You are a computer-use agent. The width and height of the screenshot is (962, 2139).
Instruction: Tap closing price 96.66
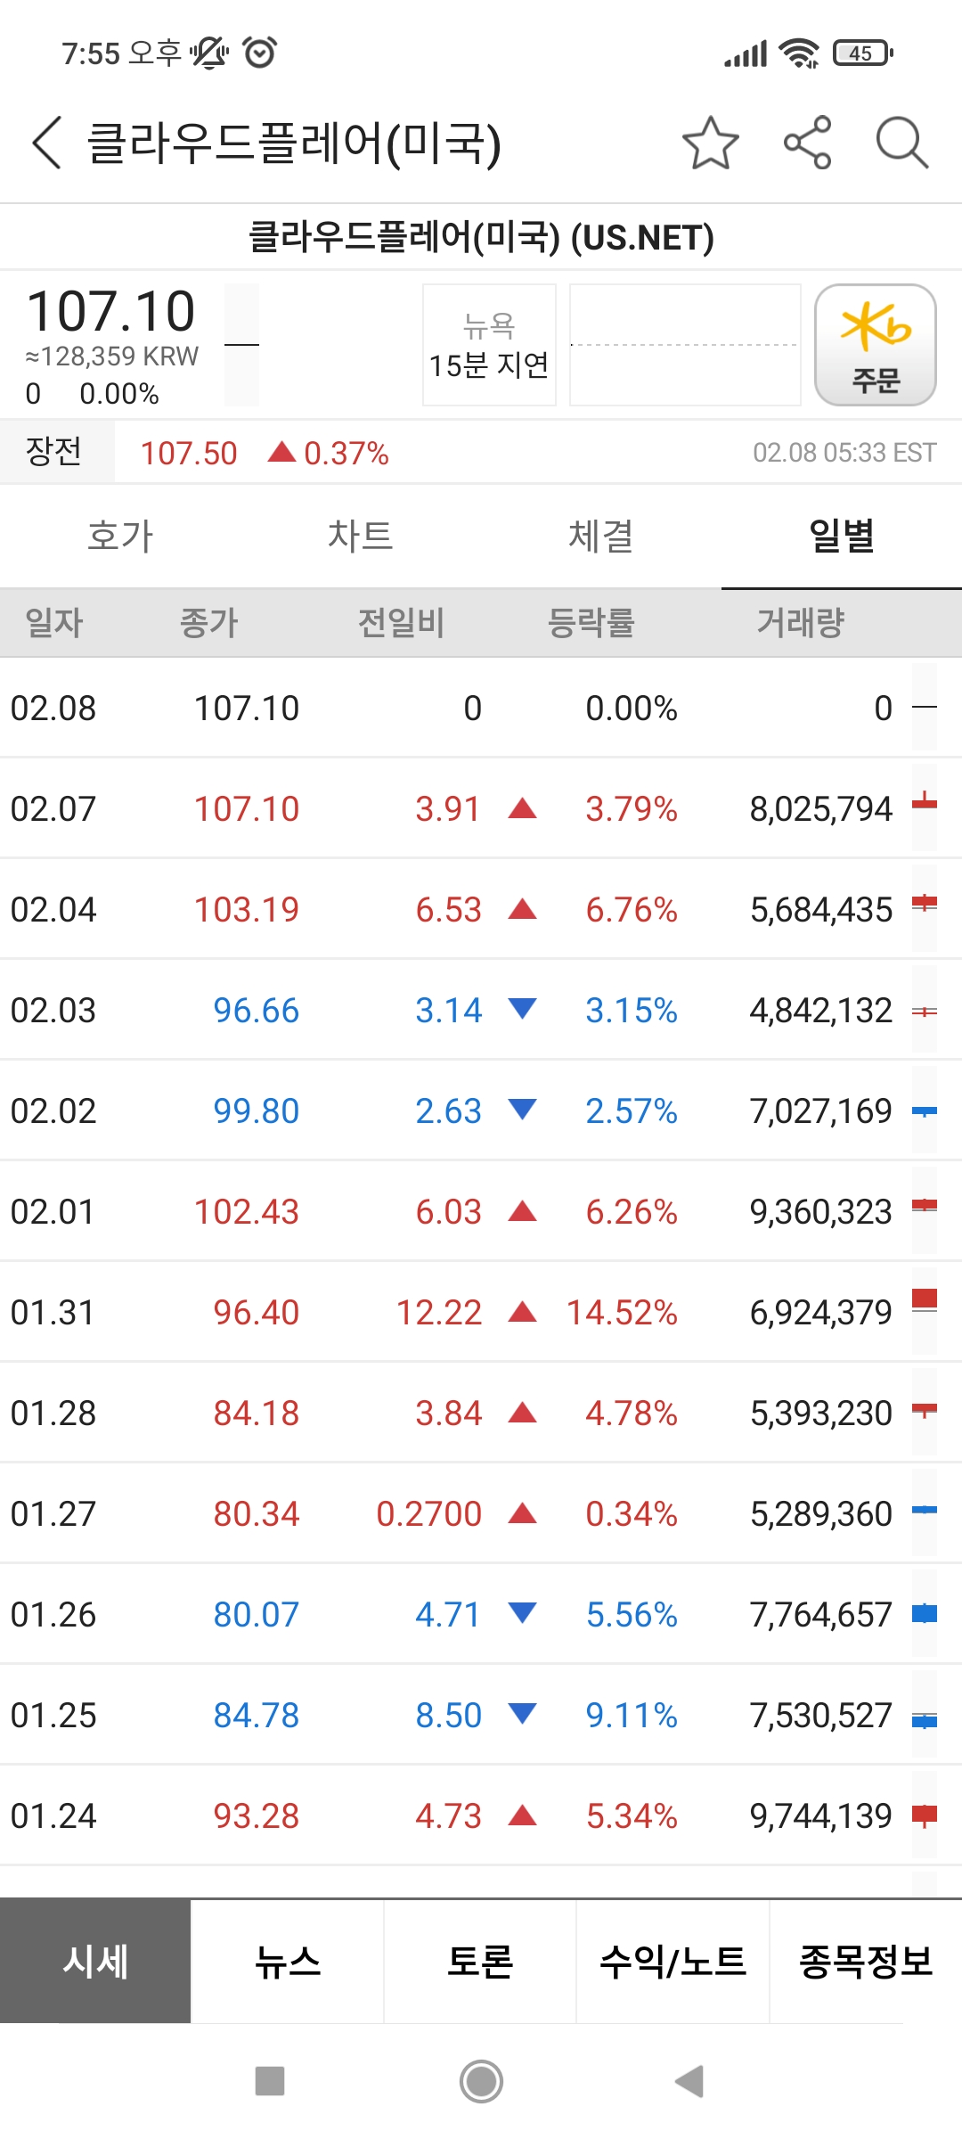coord(257,1011)
